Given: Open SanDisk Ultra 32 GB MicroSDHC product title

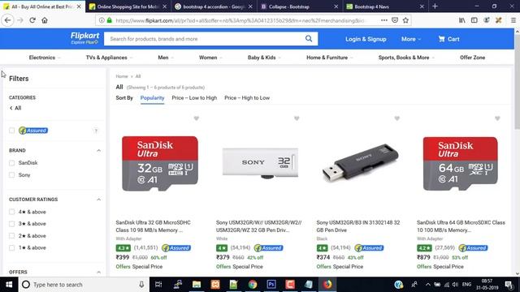Looking at the screenshot, I should [154, 226].
